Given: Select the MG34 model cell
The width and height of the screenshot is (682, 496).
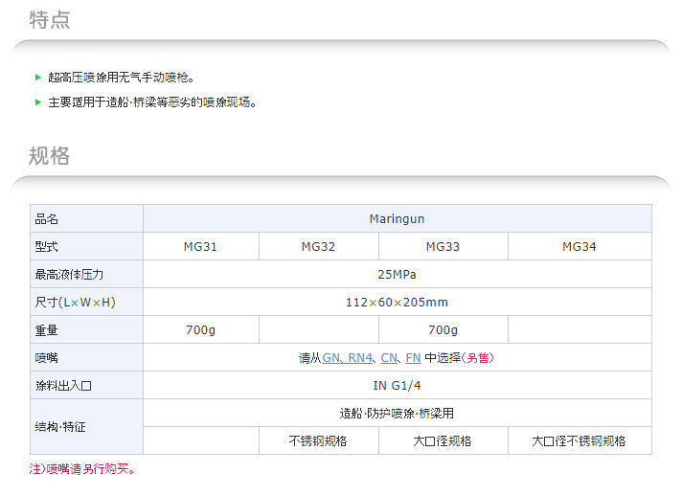Looking at the screenshot, I should pyautogui.click(x=580, y=246).
